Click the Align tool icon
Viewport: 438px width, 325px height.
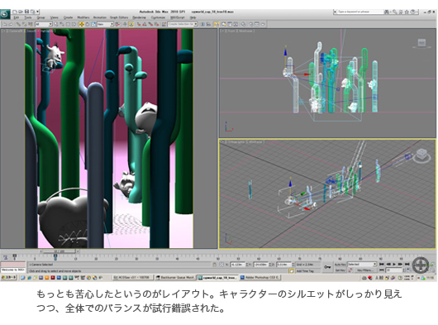209,24
